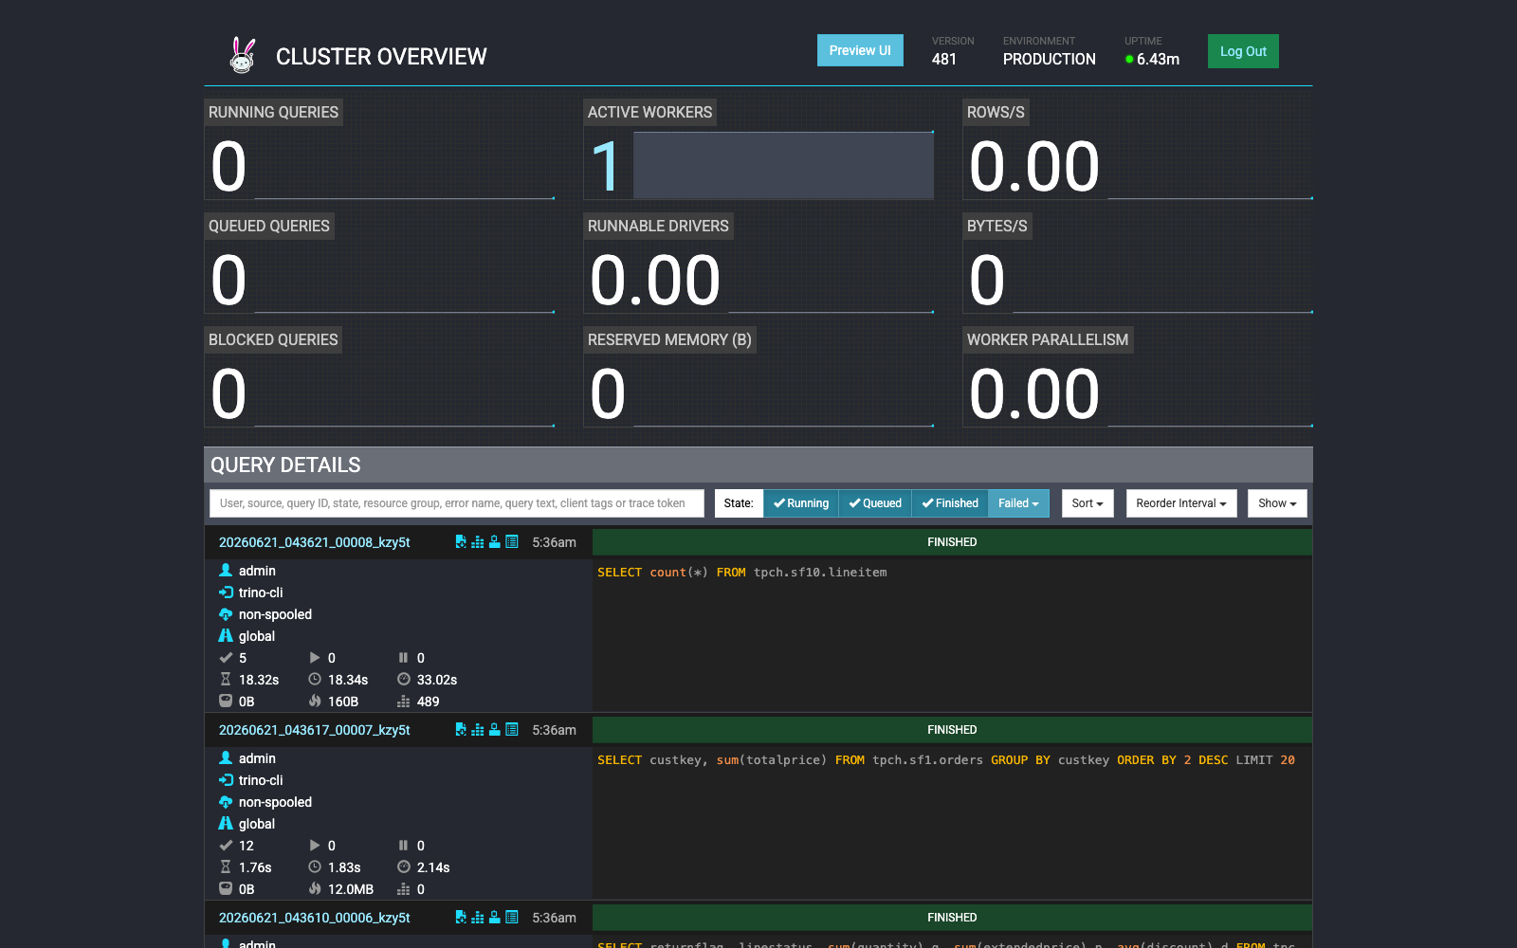Expand the Failed state dropdown
The height and width of the screenshot is (948, 1517).
click(x=1018, y=503)
